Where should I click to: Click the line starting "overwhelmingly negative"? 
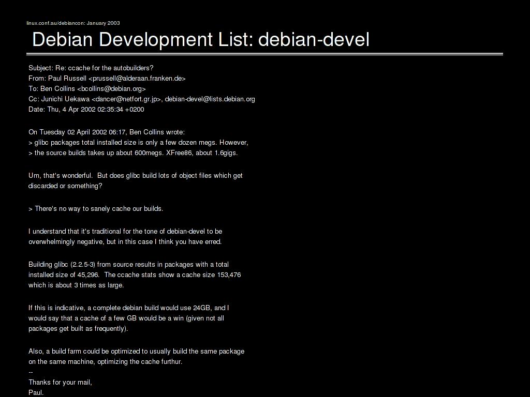pyautogui.click(x=125, y=241)
